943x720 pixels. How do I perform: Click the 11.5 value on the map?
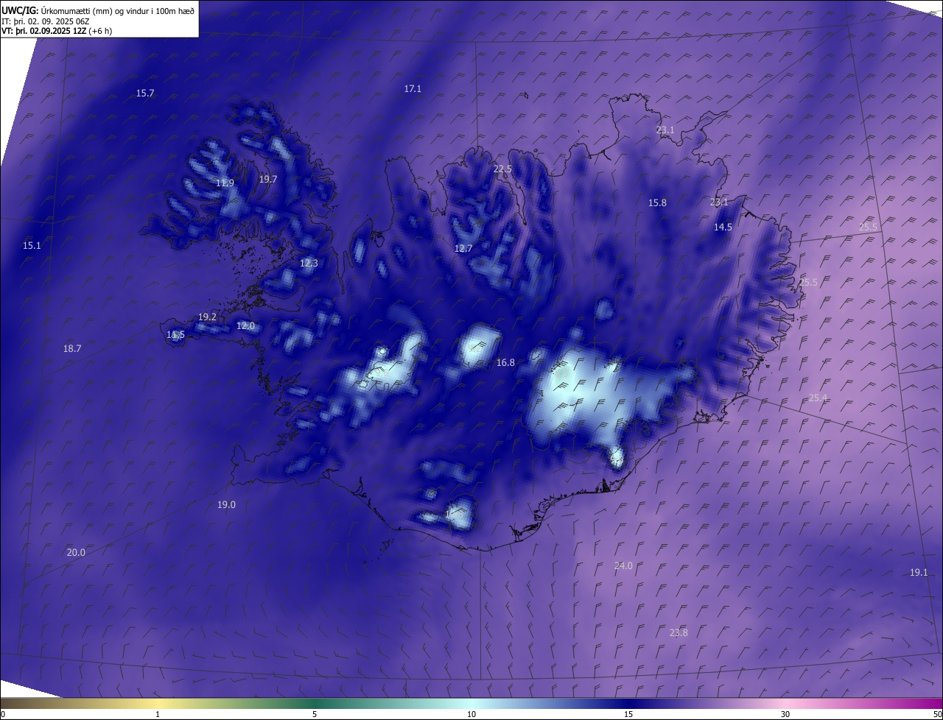(x=175, y=334)
